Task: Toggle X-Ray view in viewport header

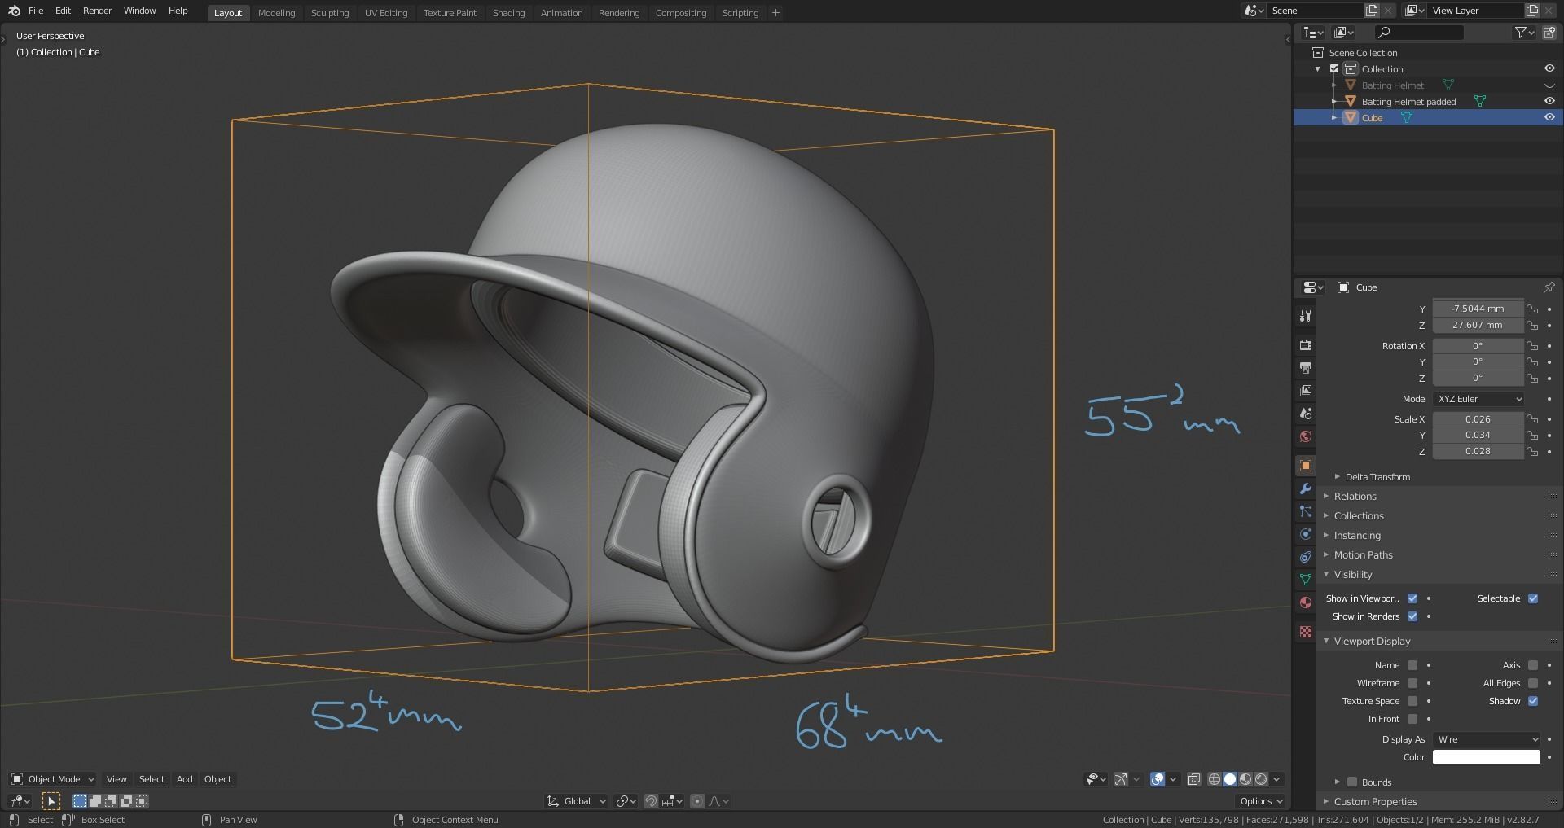Action: pos(1194,779)
